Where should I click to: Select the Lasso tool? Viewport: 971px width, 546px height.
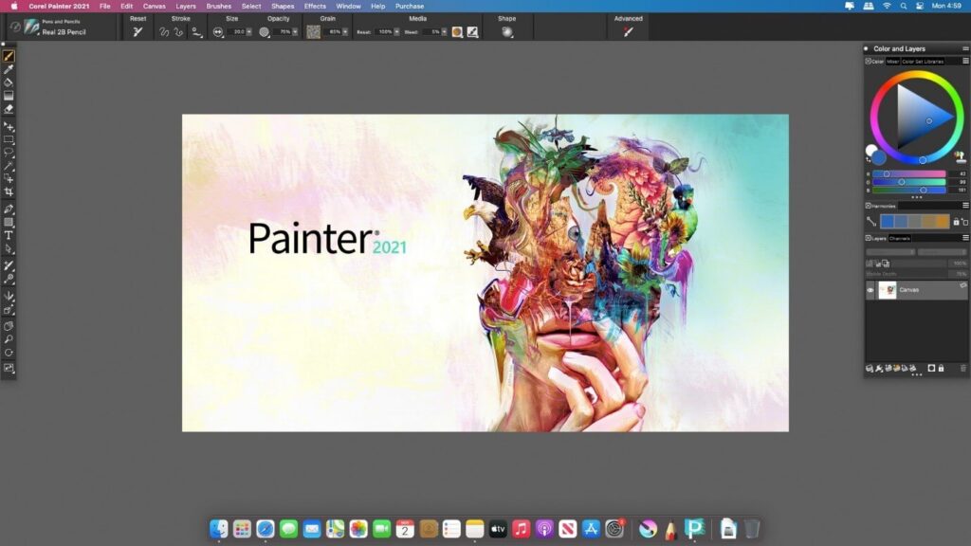coord(9,153)
